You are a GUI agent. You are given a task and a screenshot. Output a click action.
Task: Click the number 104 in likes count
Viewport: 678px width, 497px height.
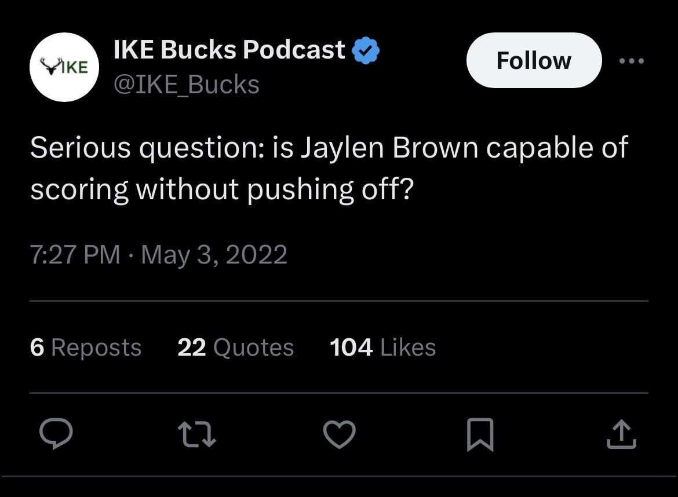point(351,348)
